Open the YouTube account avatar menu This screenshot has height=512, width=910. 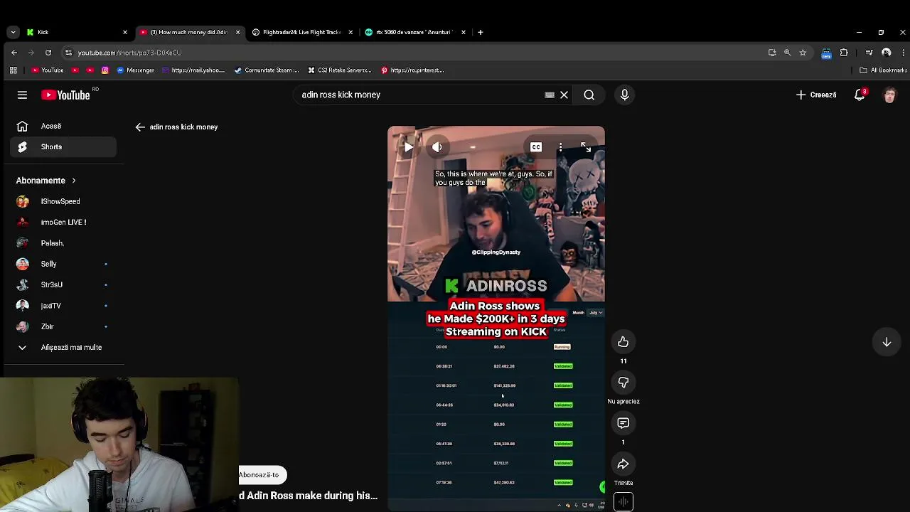point(889,95)
